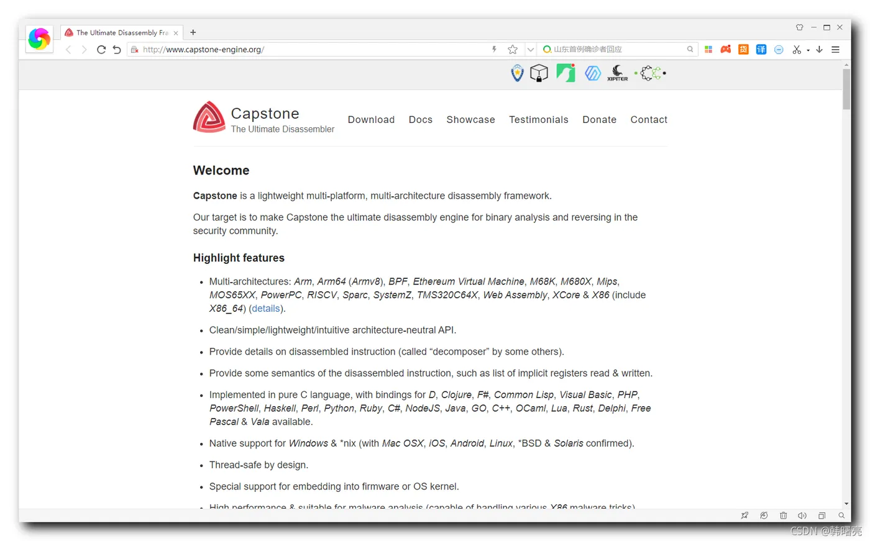This screenshot has width=870, height=541.
Task: Open the Download page
Action: 371,120
